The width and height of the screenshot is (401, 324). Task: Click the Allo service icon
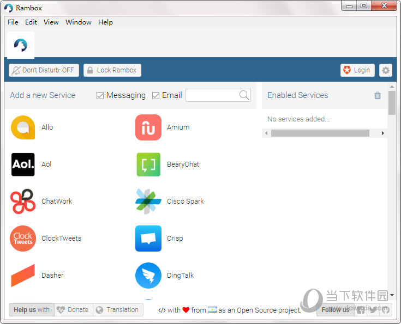pos(23,127)
